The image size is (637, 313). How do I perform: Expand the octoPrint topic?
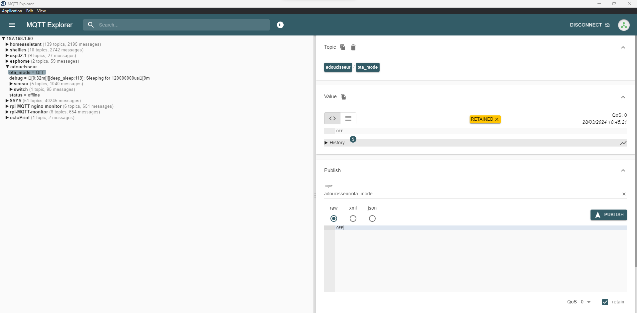(7, 118)
